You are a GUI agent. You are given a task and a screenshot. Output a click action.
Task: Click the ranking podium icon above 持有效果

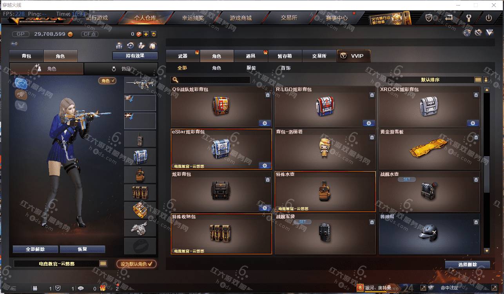(x=119, y=46)
